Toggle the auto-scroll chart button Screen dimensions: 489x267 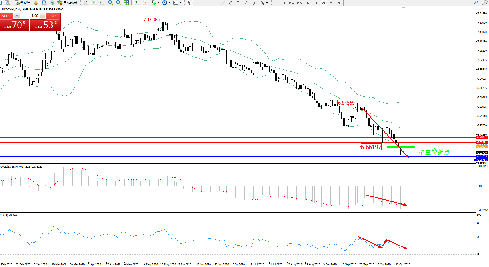(136, 3)
